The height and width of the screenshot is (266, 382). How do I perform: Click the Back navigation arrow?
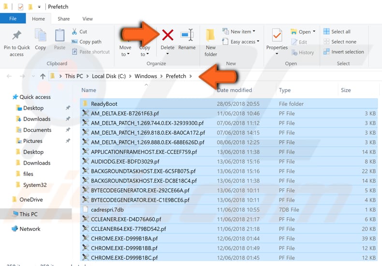click(x=9, y=76)
